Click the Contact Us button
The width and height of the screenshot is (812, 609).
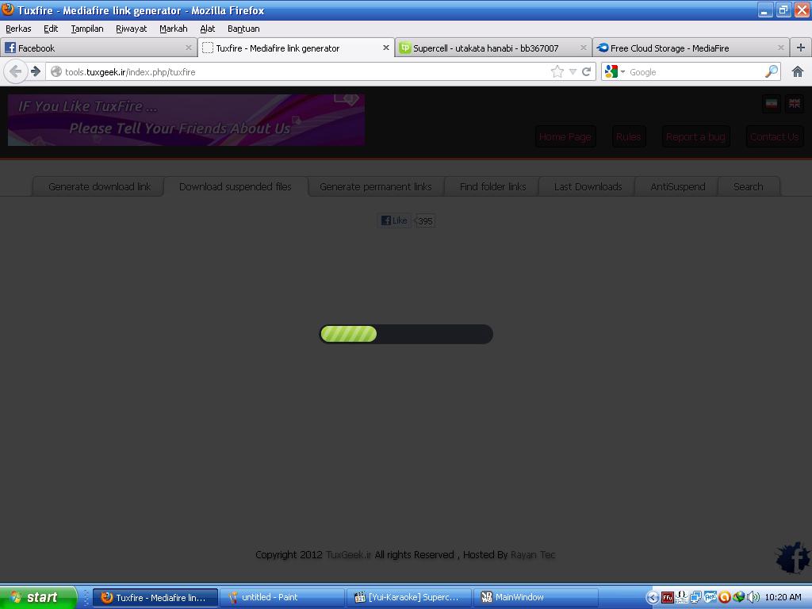(x=774, y=136)
